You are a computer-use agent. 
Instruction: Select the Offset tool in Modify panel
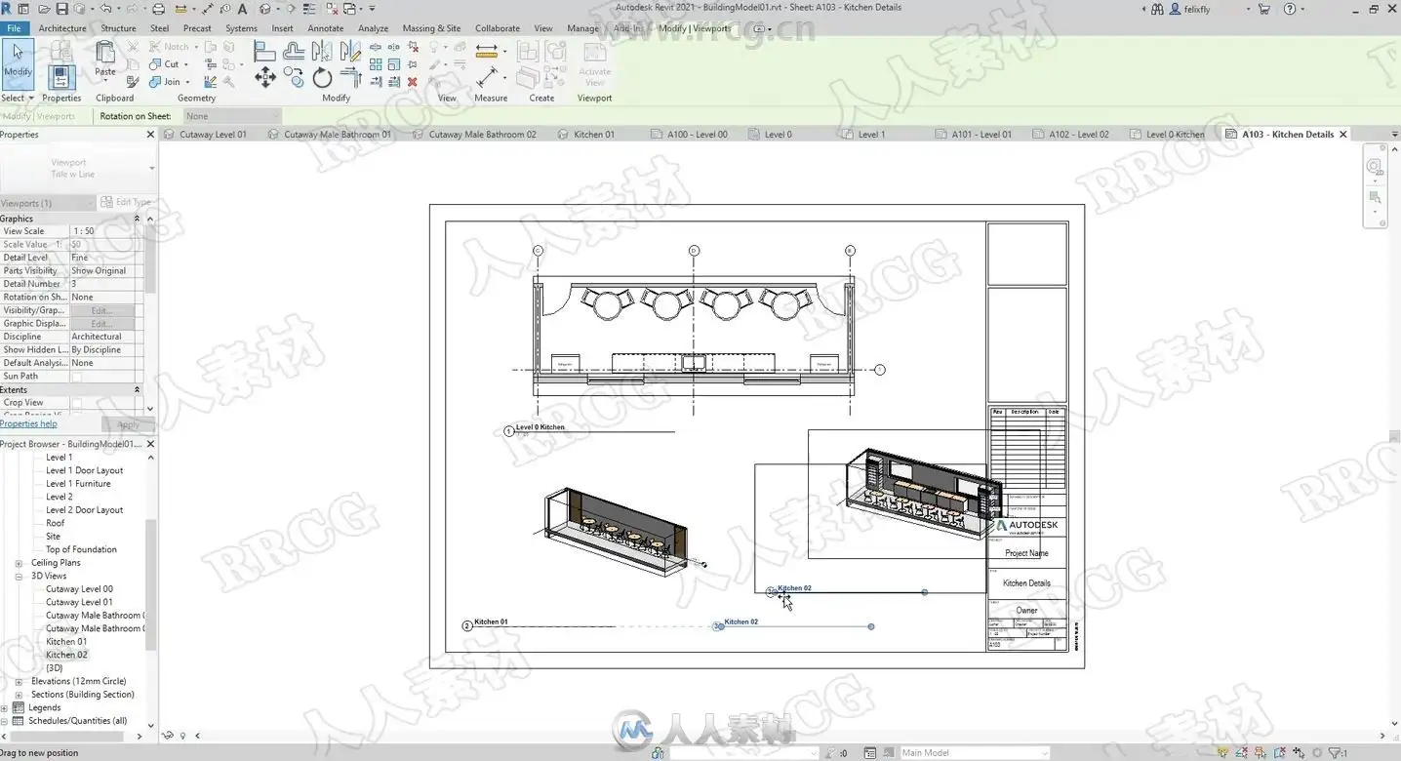point(294,52)
